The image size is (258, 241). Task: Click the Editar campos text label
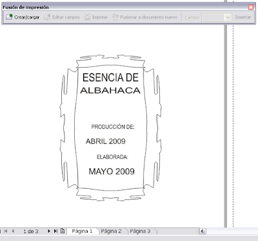click(66, 17)
